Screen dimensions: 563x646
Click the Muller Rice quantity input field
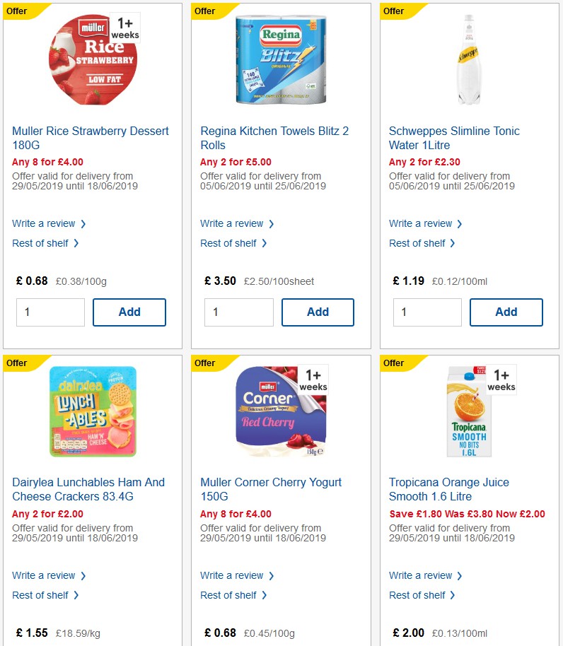point(50,312)
